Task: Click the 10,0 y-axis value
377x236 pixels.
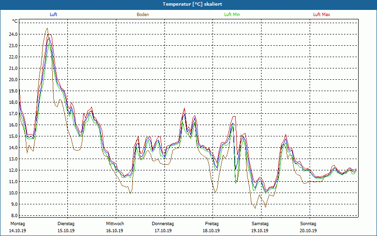Action: [x=14, y=193]
